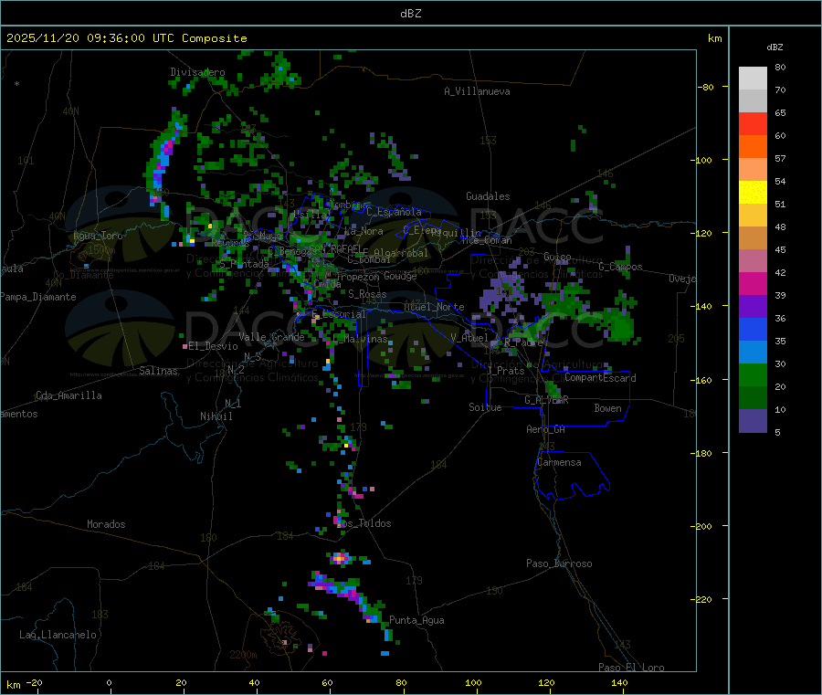Select the green 20 dBZ legend color
This screenshot has height=695, width=822.
(753, 374)
